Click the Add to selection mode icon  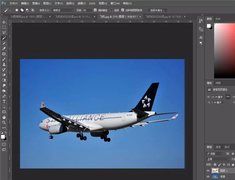click(22, 10)
